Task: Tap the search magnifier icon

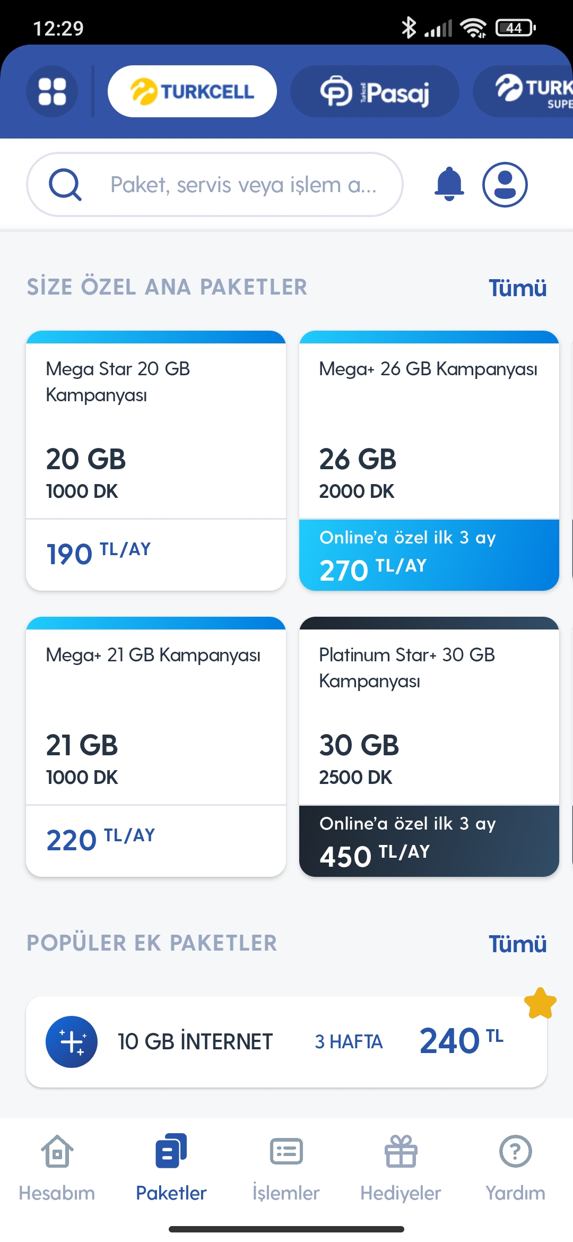Action: pos(65,184)
